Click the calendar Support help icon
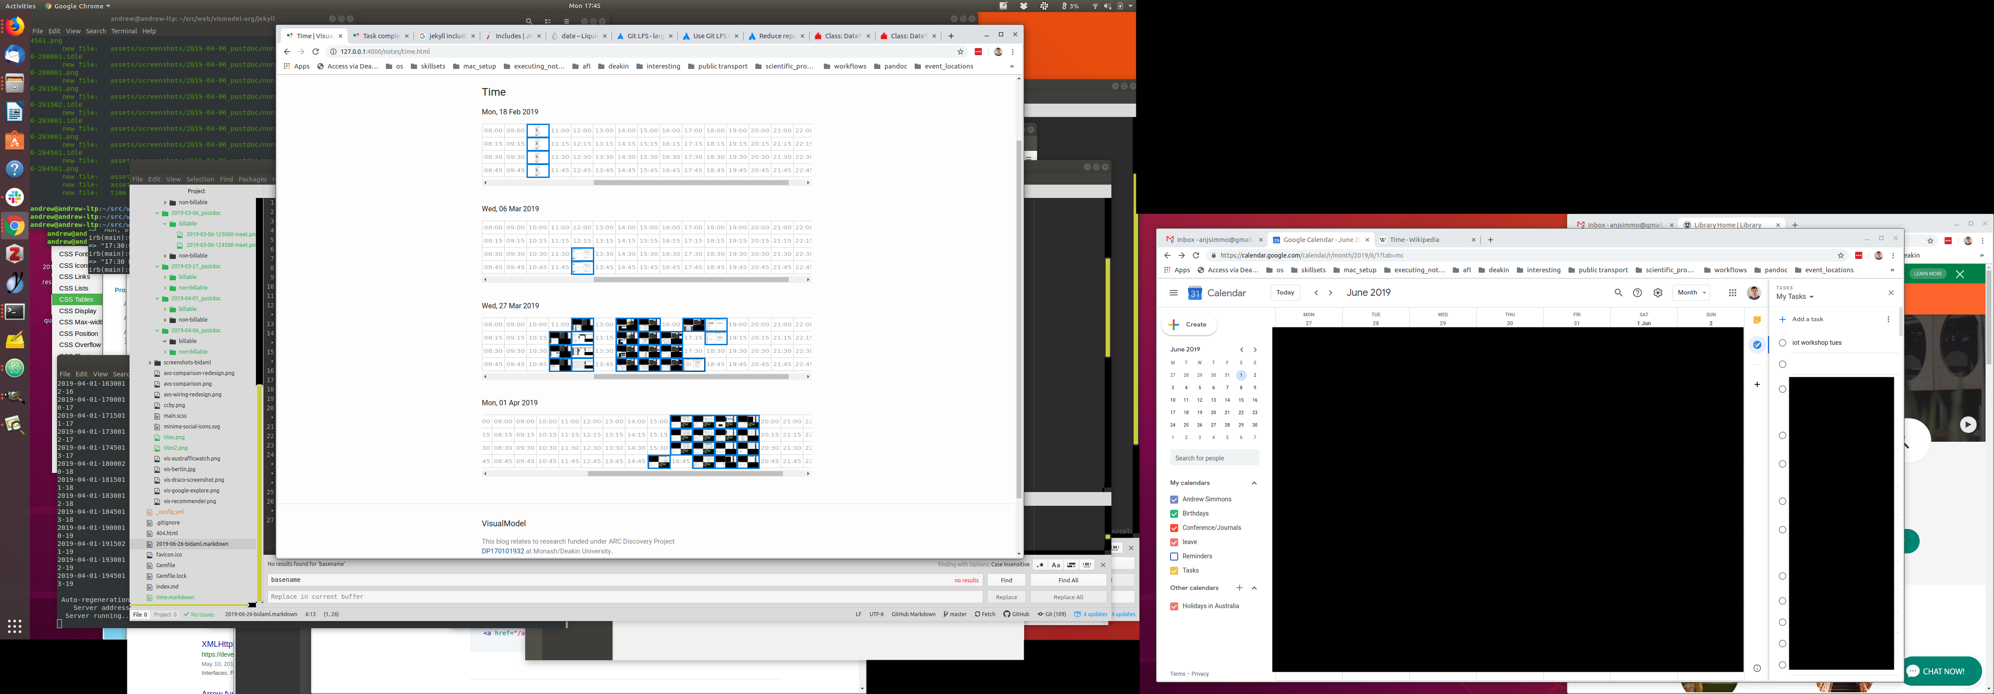 [x=1637, y=293]
